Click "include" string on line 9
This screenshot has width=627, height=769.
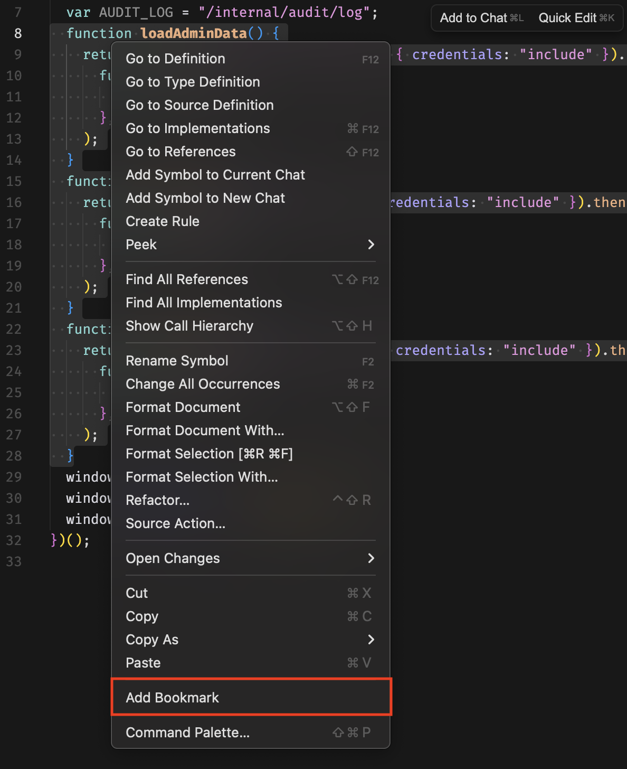click(x=556, y=54)
